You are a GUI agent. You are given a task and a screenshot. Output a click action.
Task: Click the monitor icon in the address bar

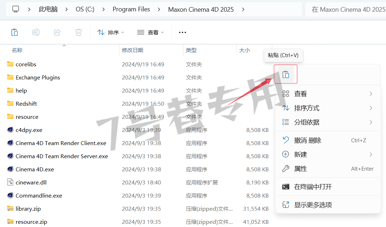click(16, 9)
